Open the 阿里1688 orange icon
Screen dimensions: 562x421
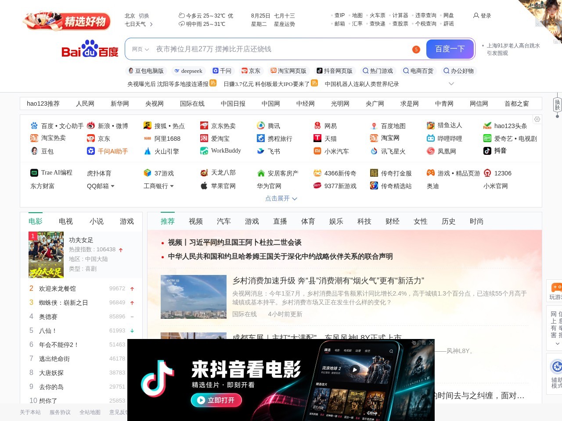click(148, 138)
